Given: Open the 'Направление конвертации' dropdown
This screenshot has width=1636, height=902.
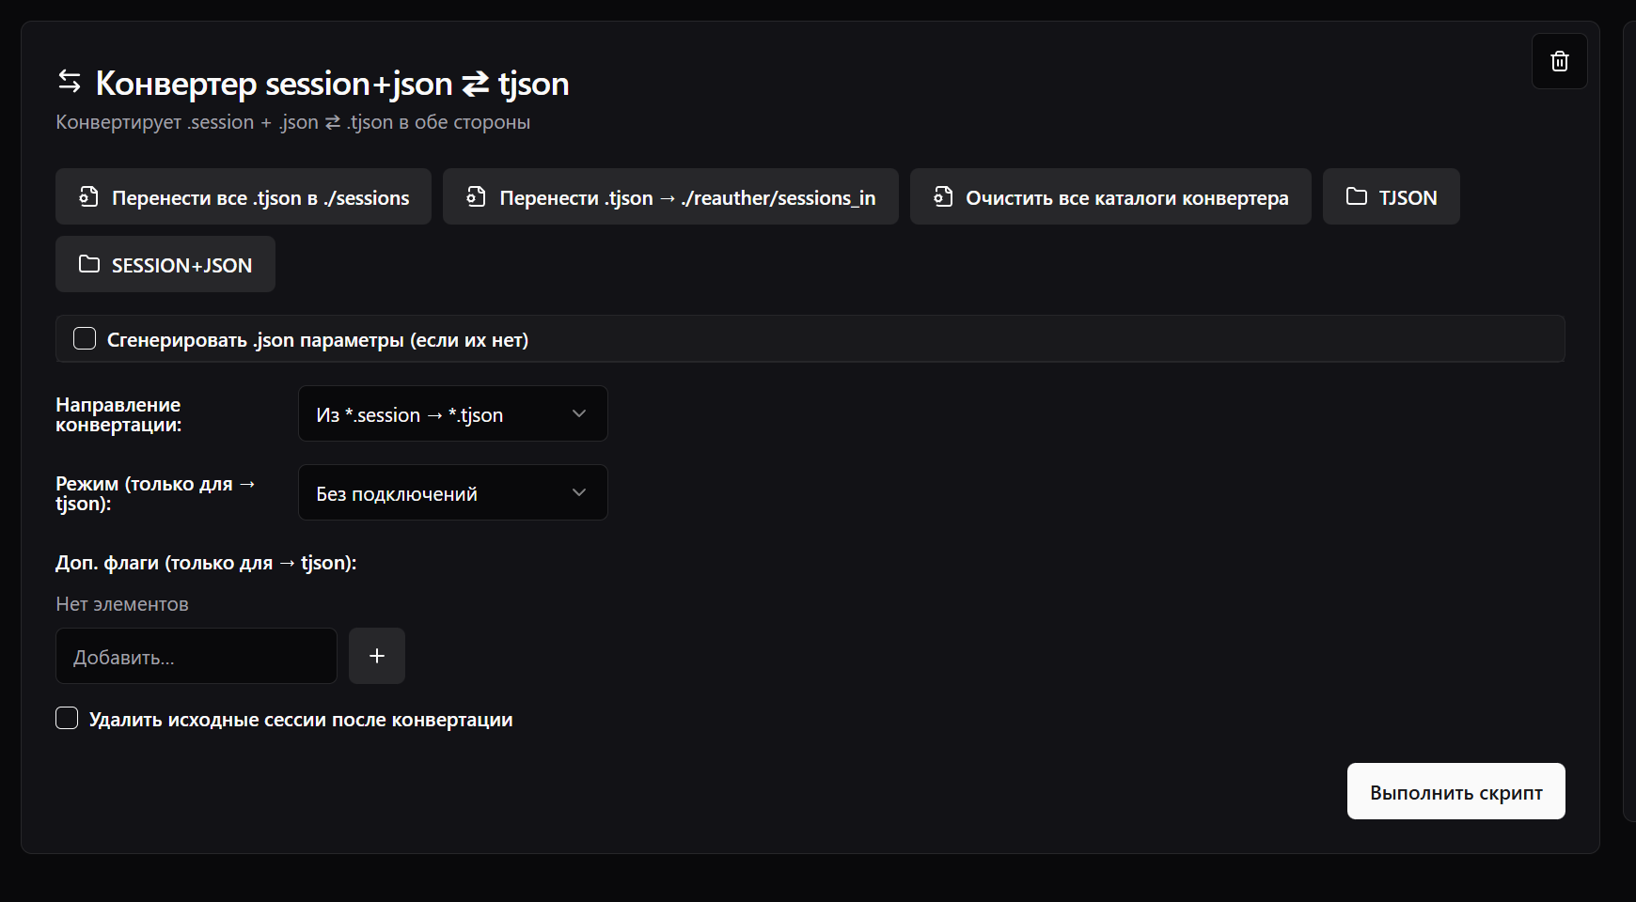Looking at the screenshot, I should [452, 414].
